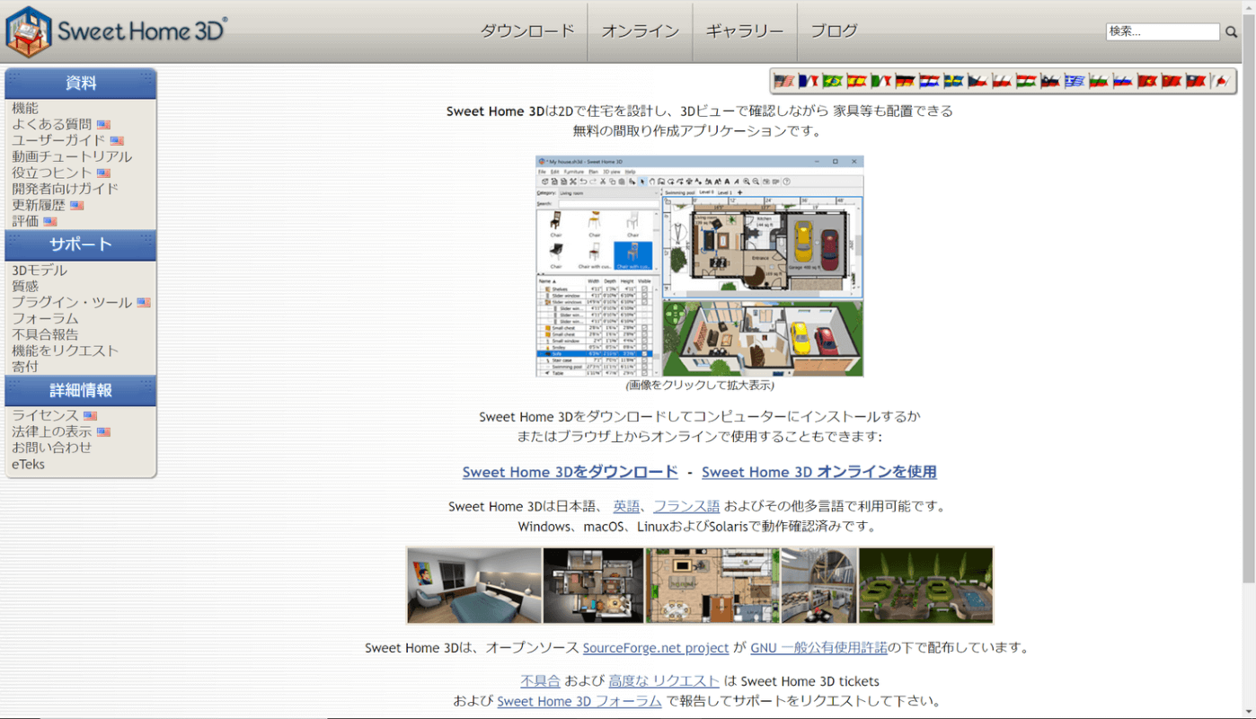The image size is (1256, 719).
Task: Open the garden and pool thumbnail
Action: tap(926, 585)
